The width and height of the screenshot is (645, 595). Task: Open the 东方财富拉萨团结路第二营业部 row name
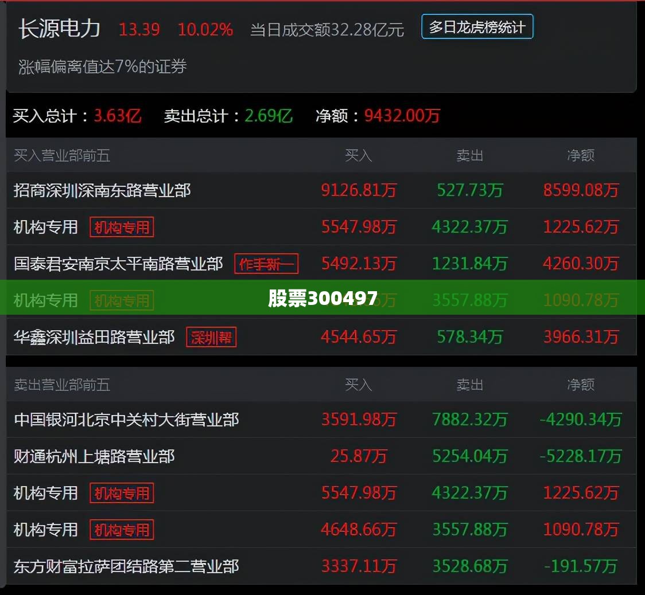126,566
